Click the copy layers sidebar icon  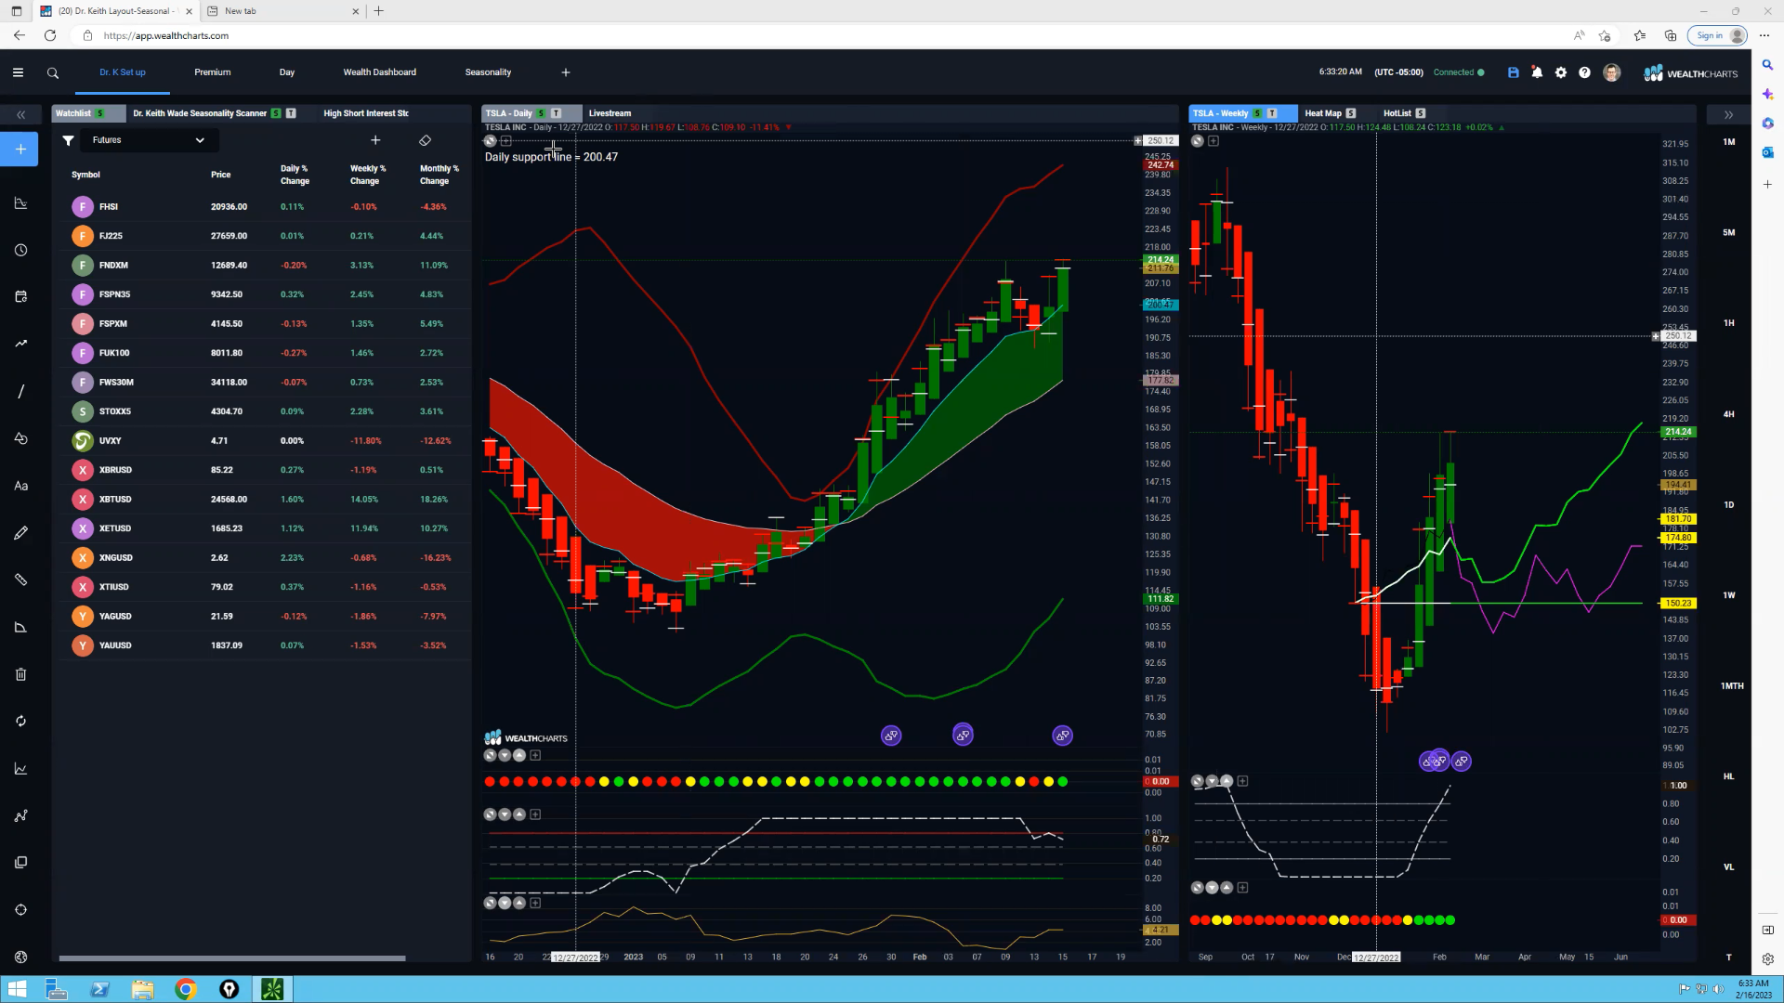[x=20, y=862]
